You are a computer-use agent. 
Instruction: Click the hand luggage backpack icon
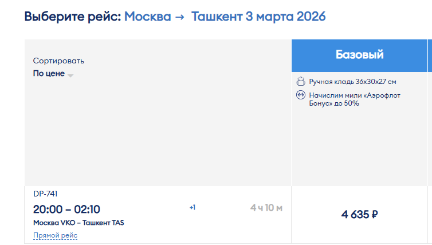click(x=301, y=81)
